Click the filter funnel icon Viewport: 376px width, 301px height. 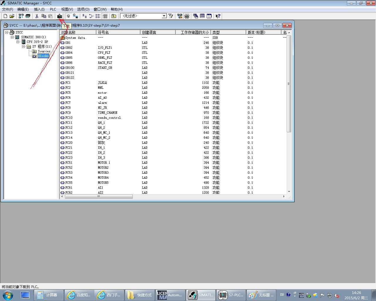click(x=171, y=16)
